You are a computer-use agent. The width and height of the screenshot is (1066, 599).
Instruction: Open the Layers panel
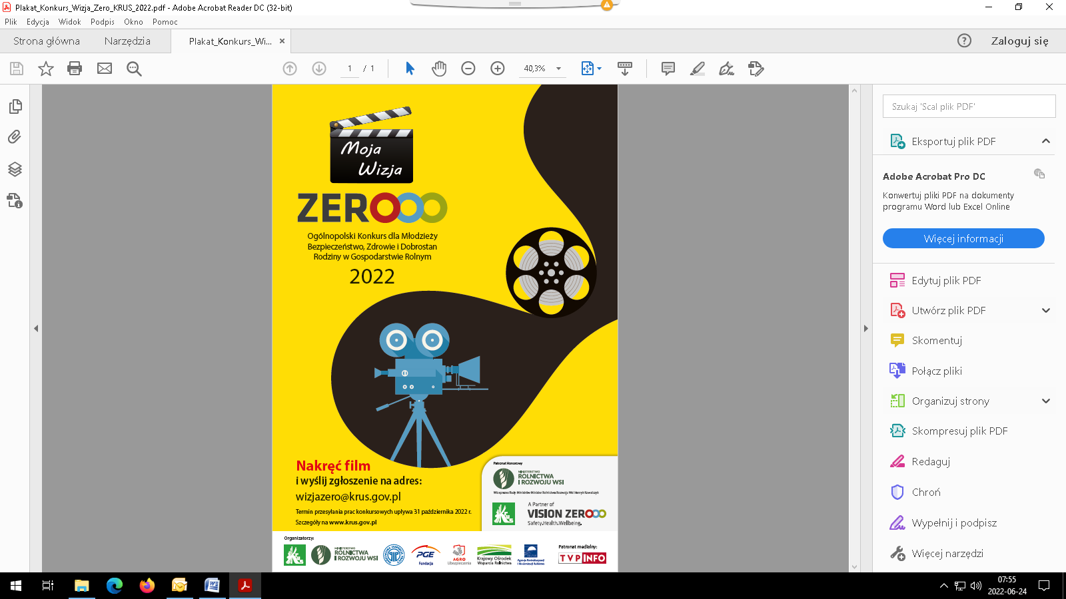pos(15,169)
